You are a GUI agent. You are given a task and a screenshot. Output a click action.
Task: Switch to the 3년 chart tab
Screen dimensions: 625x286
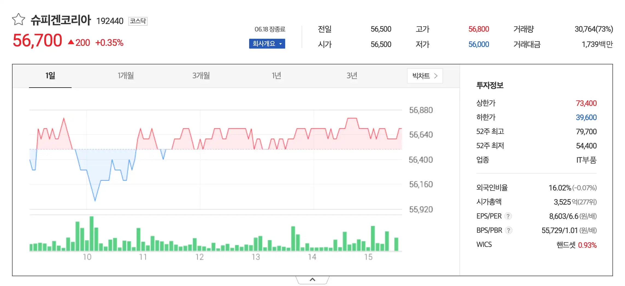tap(352, 76)
